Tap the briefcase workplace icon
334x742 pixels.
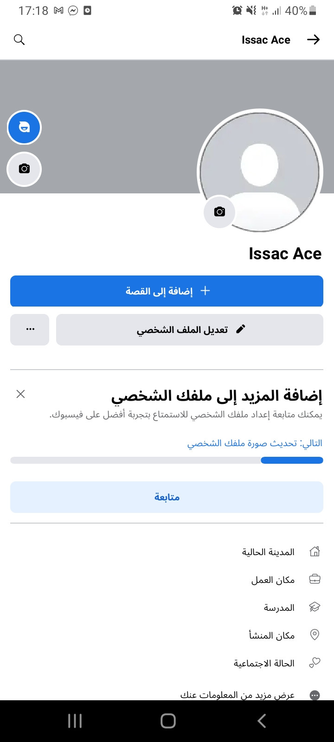[x=315, y=580]
